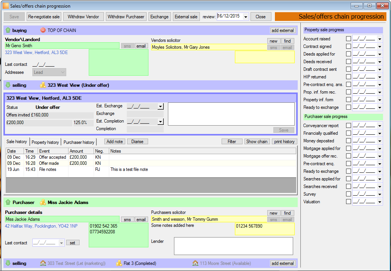Click into the Lender text field
The width and height of the screenshot is (391, 271).
point(233,246)
